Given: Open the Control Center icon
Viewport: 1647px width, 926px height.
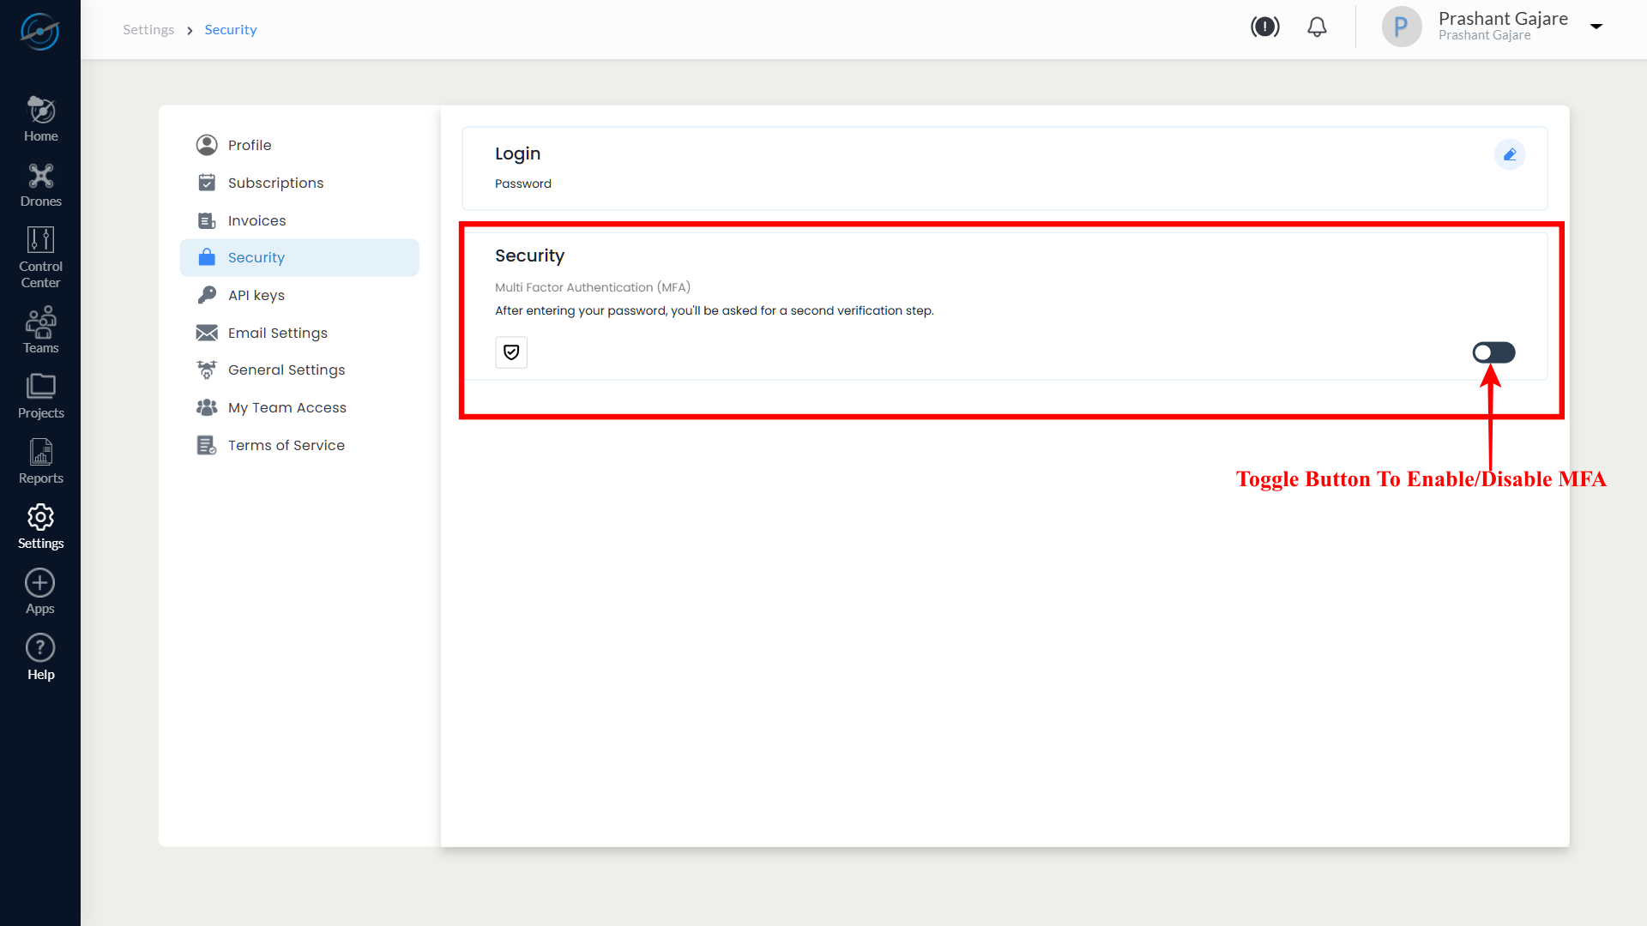Looking at the screenshot, I should 40,256.
